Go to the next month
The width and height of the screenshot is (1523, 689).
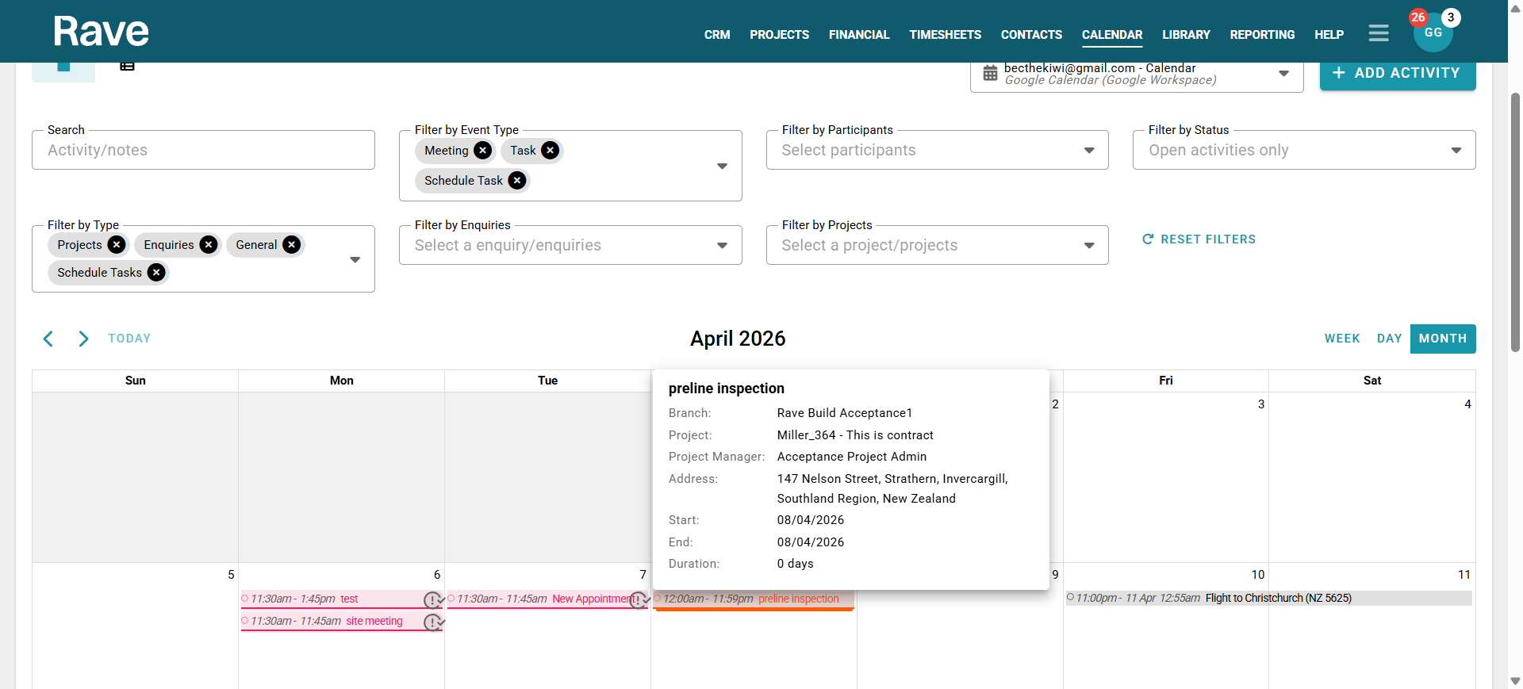point(83,339)
